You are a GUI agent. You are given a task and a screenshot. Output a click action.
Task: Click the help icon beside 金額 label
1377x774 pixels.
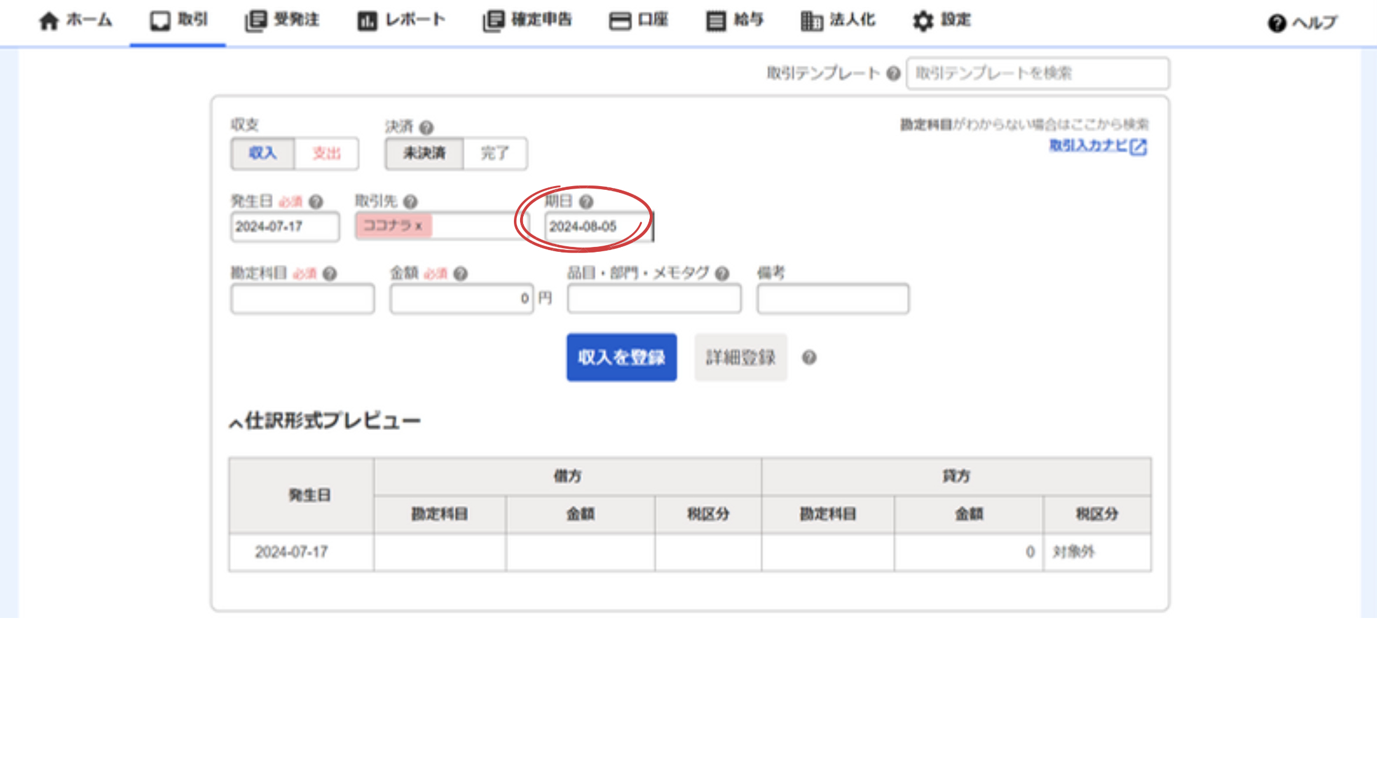(460, 273)
